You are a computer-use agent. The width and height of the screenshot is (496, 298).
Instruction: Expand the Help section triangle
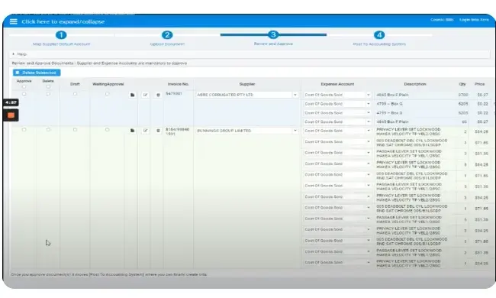pos(13,54)
